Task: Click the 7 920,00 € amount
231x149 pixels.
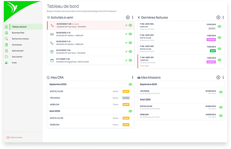Action: point(211,58)
